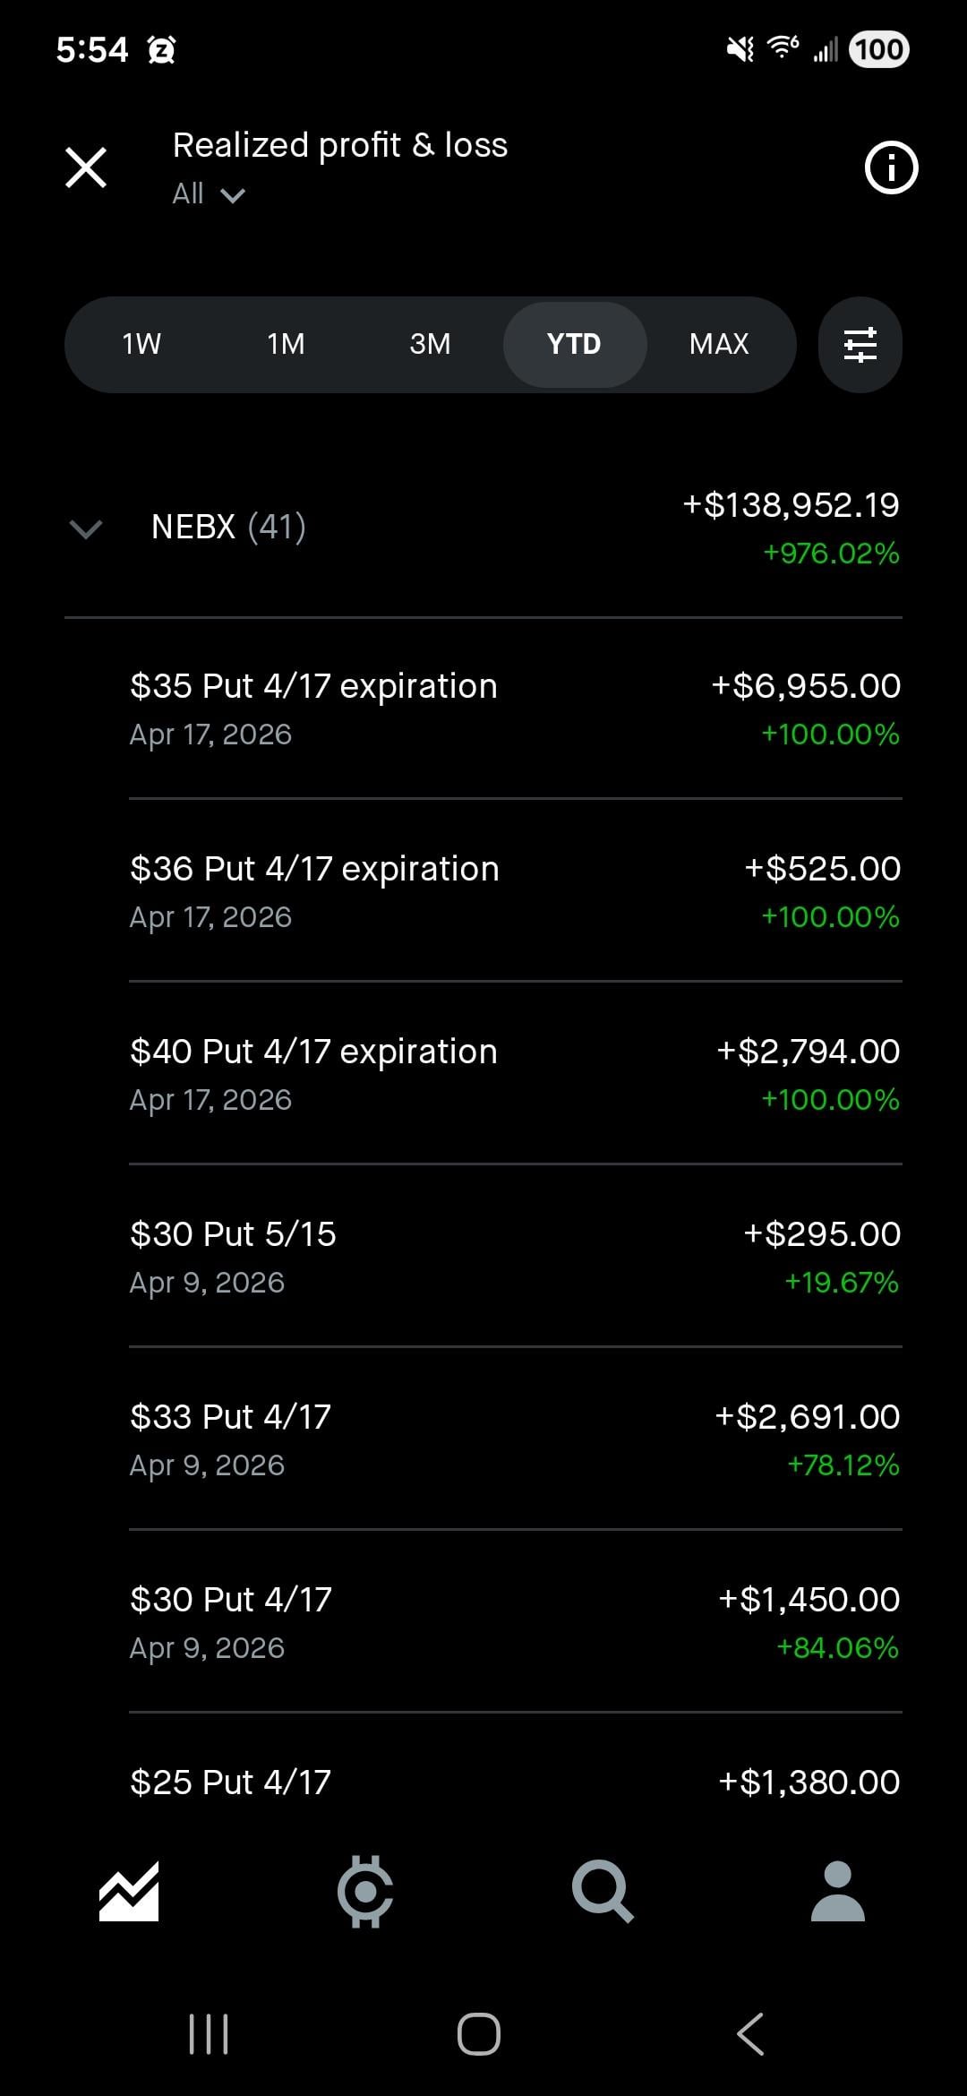Open the crypto tab icon
This screenshot has height=2096, width=967.
(365, 1891)
